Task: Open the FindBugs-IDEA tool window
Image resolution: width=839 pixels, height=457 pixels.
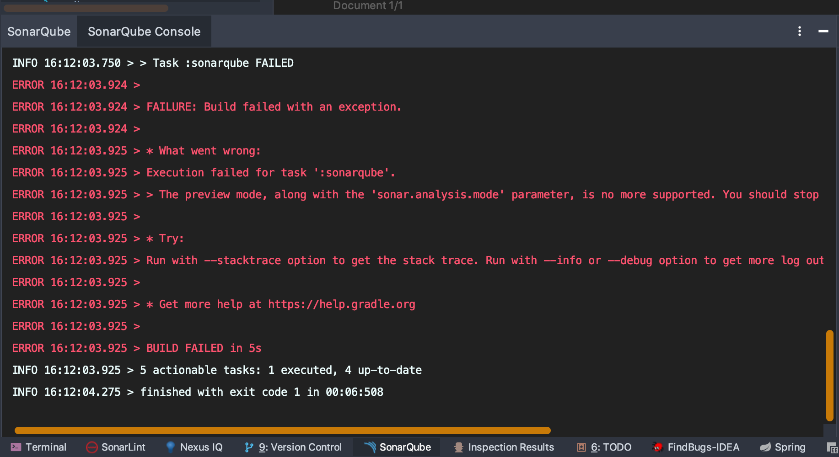Action: click(695, 447)
